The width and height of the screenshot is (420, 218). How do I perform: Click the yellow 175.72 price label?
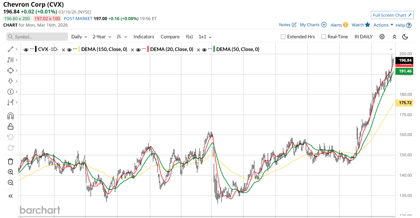404,103
